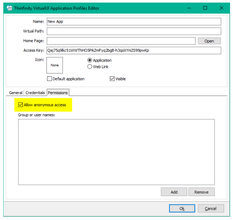233x220 pixels.
Task: Click the Access Key field
Action: point(134,51)
